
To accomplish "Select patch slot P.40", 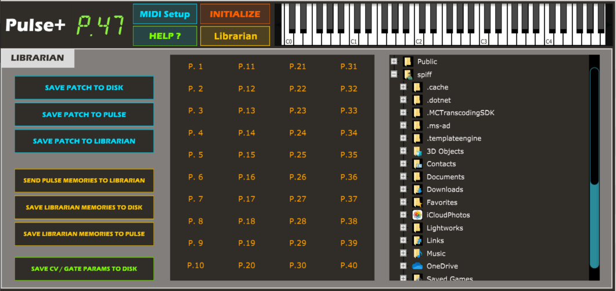I will click(x=349, y=265).
